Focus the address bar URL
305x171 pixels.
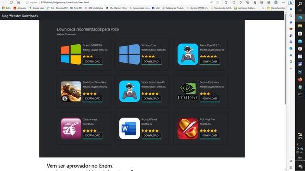point(65,2)
